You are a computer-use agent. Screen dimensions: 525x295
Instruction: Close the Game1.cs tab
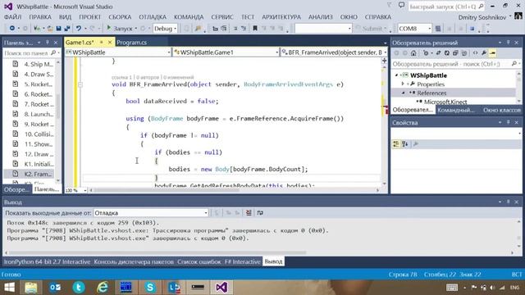(110, 42)
